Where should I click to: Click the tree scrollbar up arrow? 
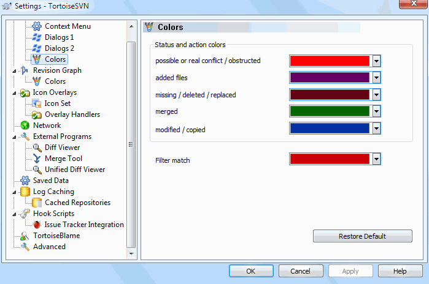tap(131, 26)
